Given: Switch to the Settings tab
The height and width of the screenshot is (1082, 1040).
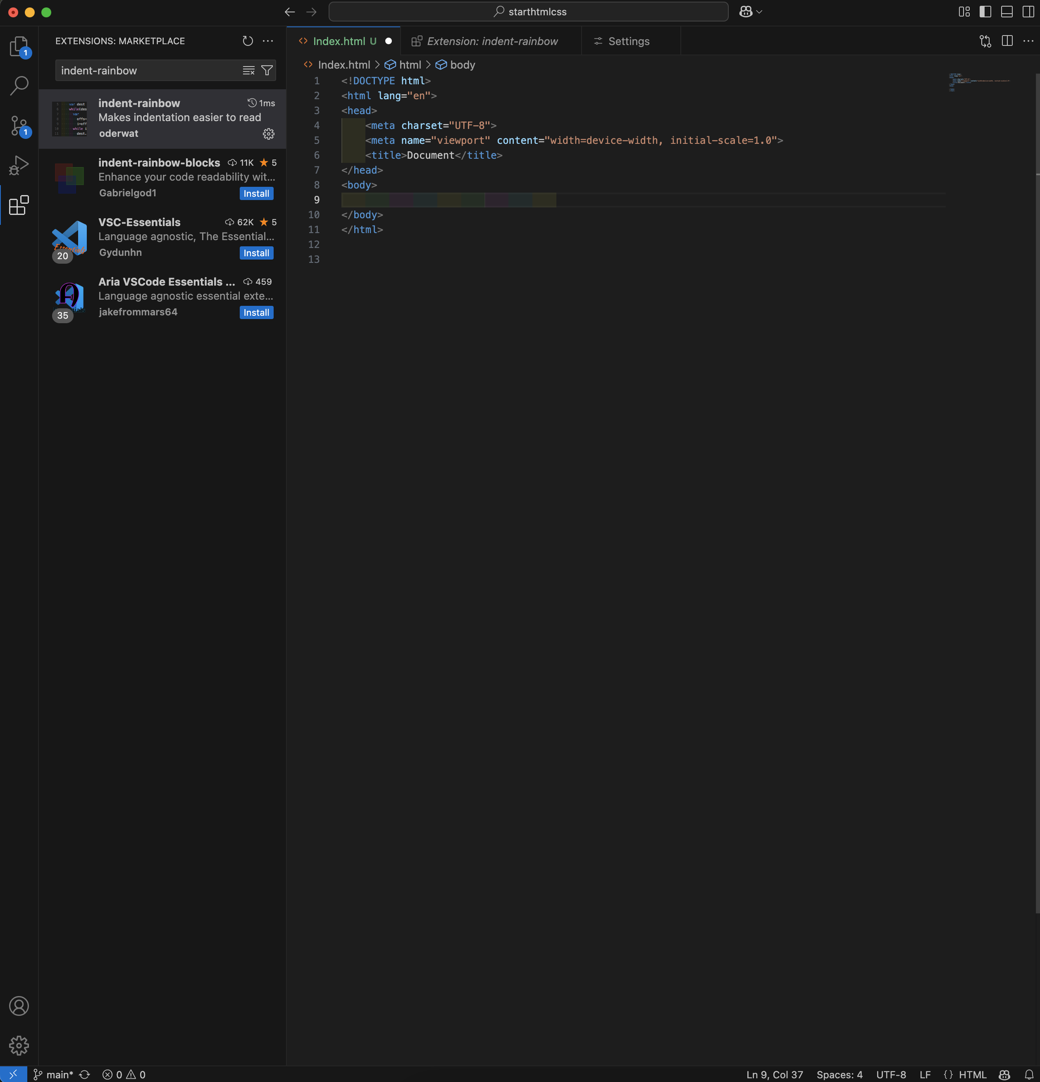Looking at the screenshot, I should [x=628, y=41].
